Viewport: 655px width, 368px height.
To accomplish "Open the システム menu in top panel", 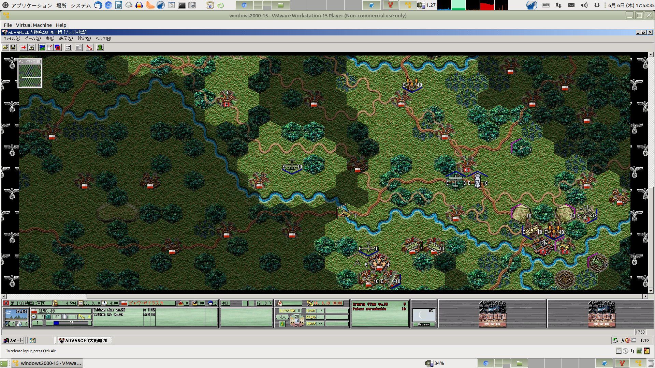I will [81, 5].
